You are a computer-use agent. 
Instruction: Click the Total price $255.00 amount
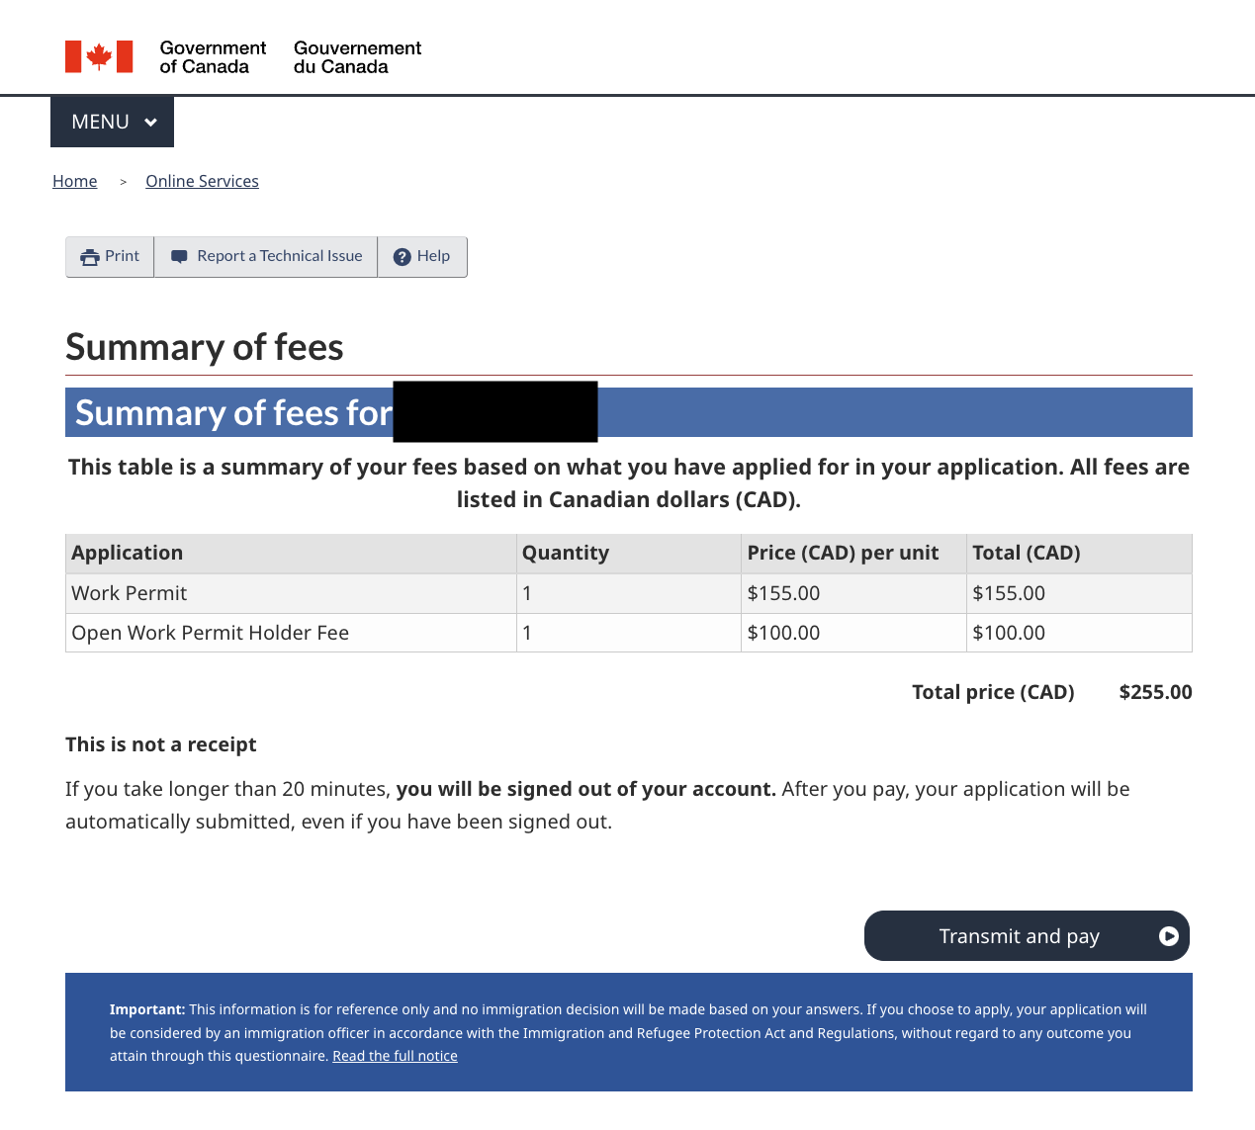click(x=1155, y=692)
